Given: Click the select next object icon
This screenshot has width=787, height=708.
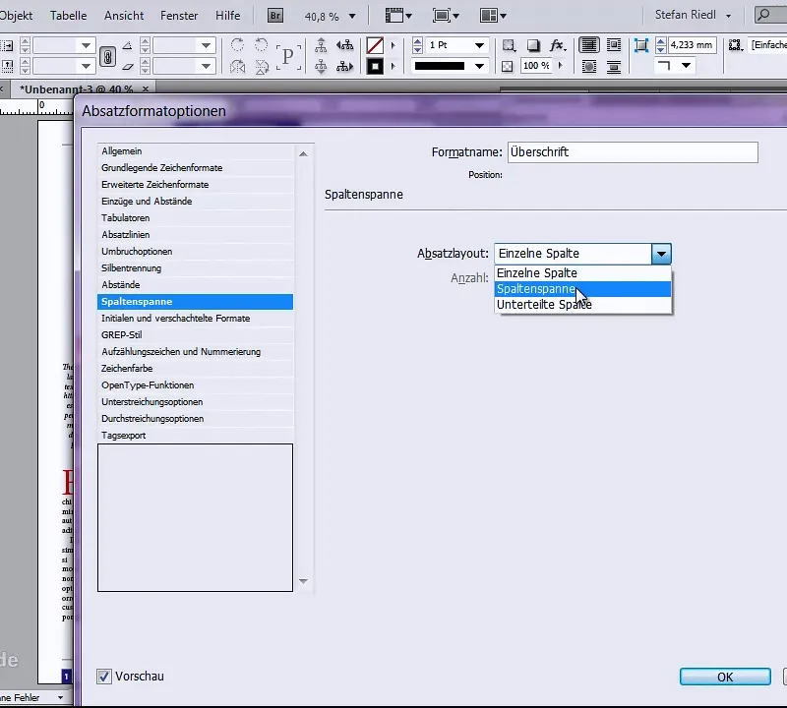Looking at the screenshot, I should (x=345, y=66).
